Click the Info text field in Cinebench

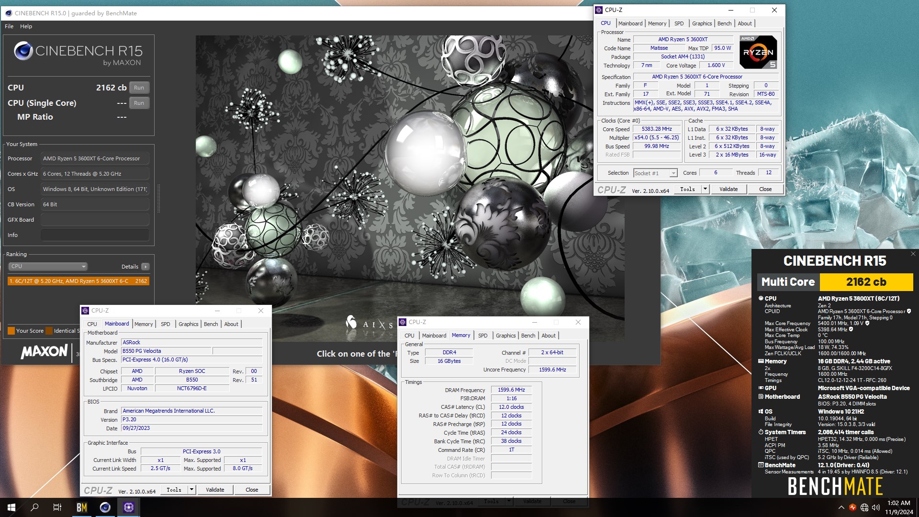pyautogui.click(x=95, y=235)
